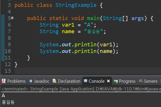This screenshot has width=161, height=107.
Task: Click the terminated StringExample launch label
Action: (x=81, y=89)
